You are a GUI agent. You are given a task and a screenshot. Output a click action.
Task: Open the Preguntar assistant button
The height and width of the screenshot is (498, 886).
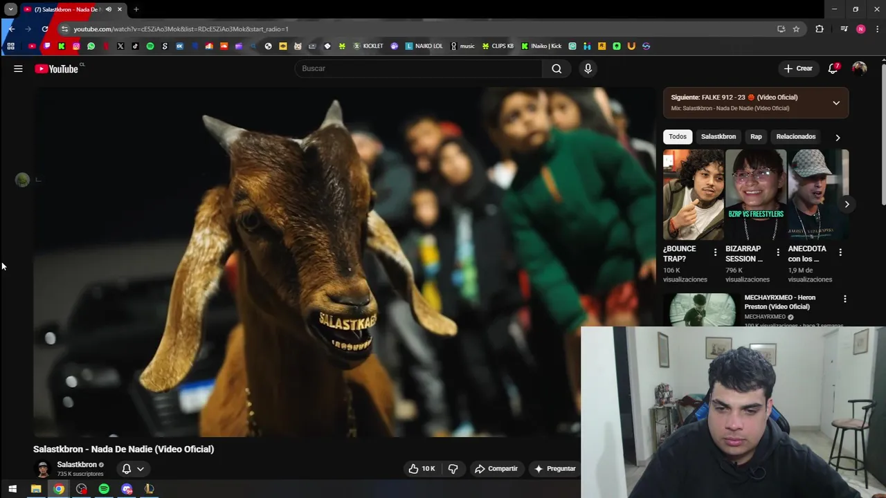point(554,468)
